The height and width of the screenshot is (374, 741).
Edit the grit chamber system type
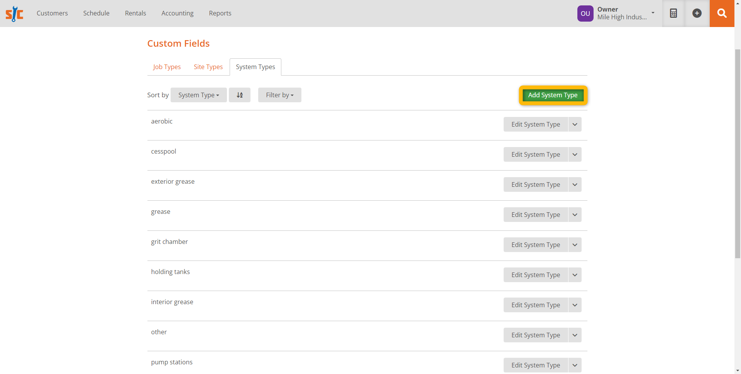click(536, 245)
